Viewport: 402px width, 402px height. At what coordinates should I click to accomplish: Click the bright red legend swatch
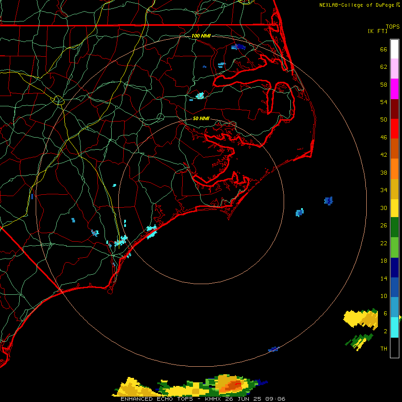pyautogui.click(x=394, y=129)
